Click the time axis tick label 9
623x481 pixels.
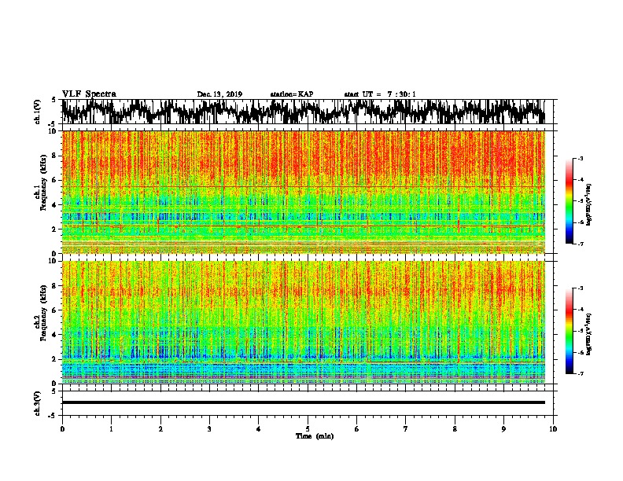503,429
